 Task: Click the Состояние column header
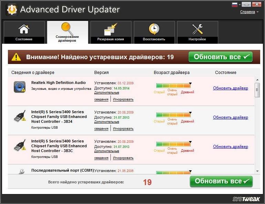click(226, 73)
